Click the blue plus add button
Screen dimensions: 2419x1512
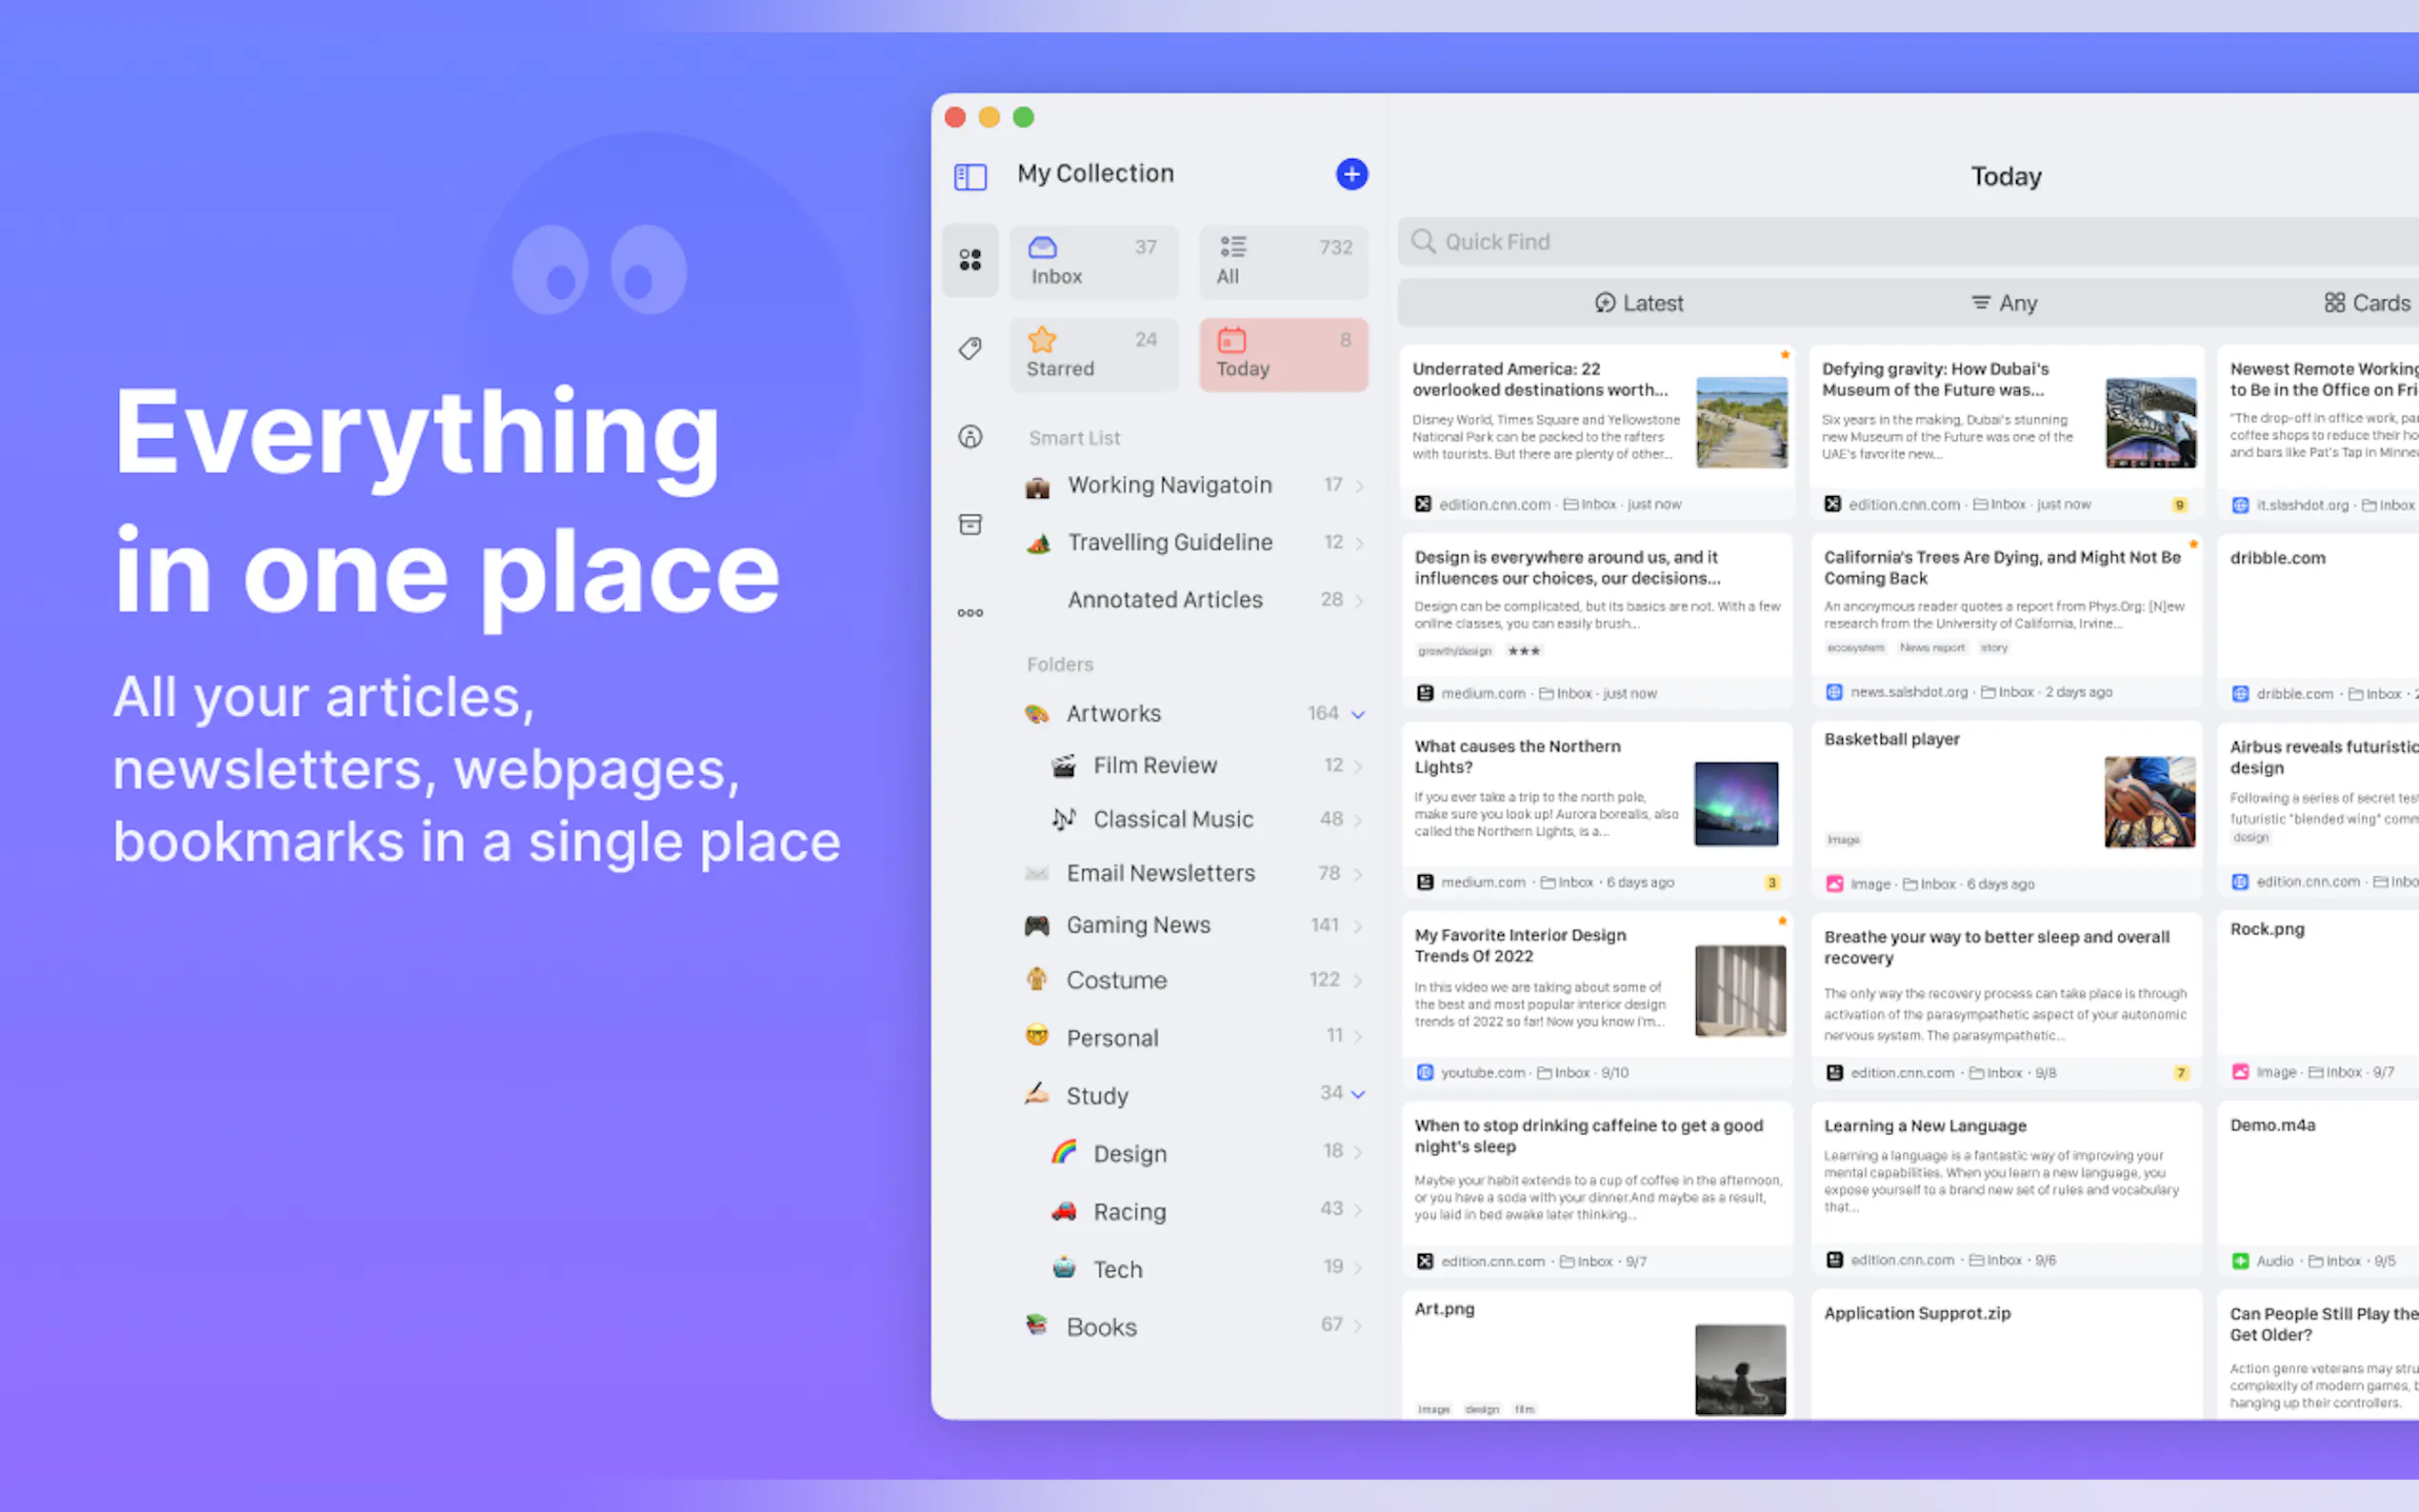coord(1351,174)
